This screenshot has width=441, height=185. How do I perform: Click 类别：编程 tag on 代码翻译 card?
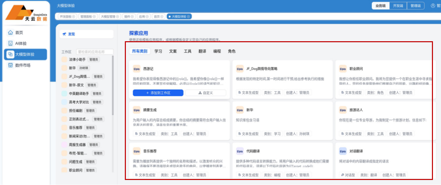272,175
